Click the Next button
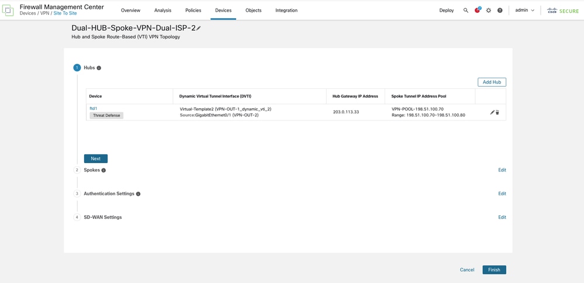 point(96,158)
